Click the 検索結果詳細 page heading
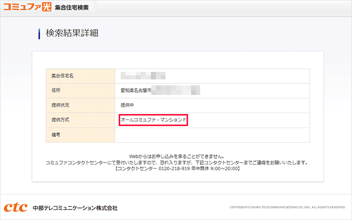The width and height of the screenshot is (352, 220). (72, 34)
